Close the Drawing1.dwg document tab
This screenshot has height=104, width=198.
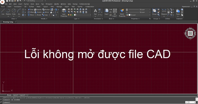pos(15,22)
